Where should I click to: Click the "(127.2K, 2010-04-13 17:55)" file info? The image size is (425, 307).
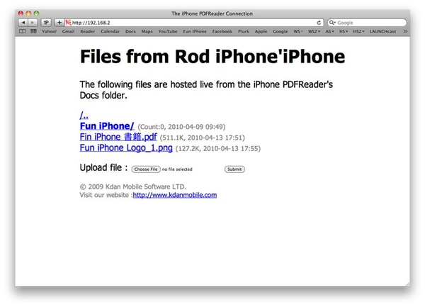pos(218,149)
